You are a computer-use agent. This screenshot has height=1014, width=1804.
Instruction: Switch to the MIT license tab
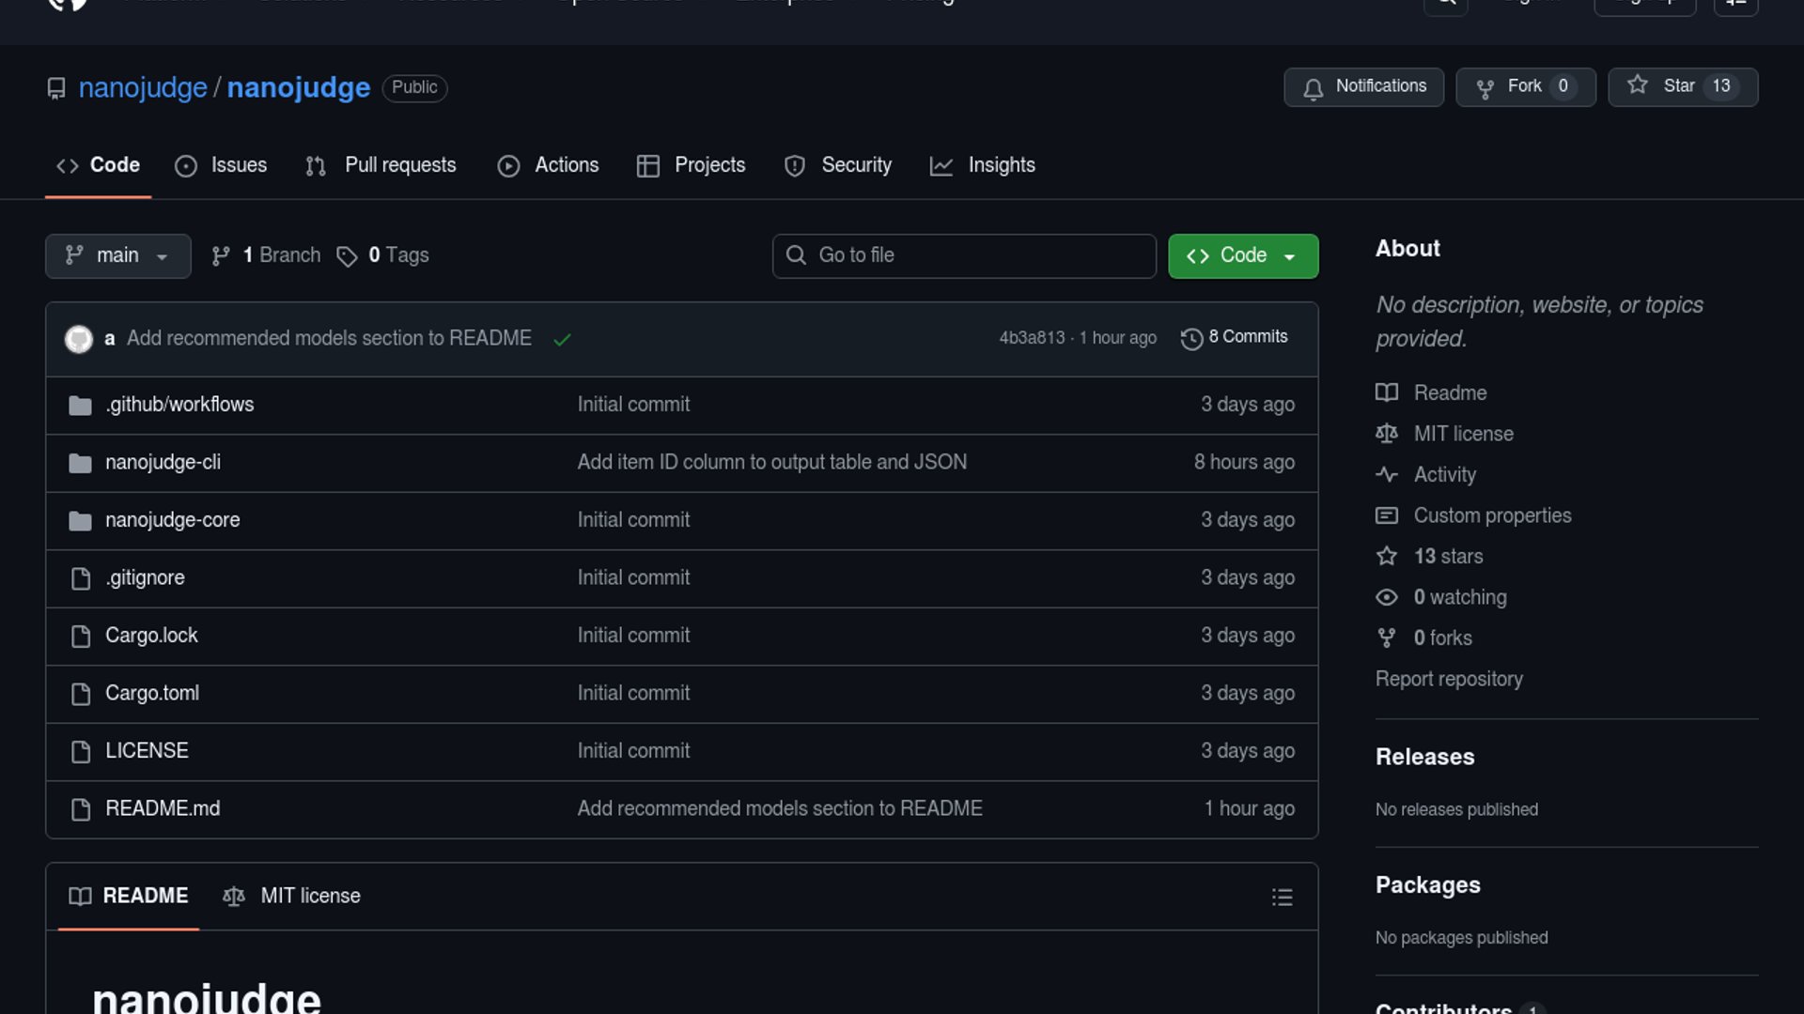[291, 896]
